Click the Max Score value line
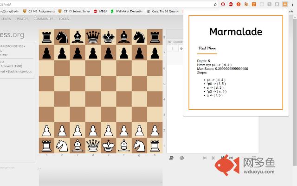 click(x=223, y=68)
